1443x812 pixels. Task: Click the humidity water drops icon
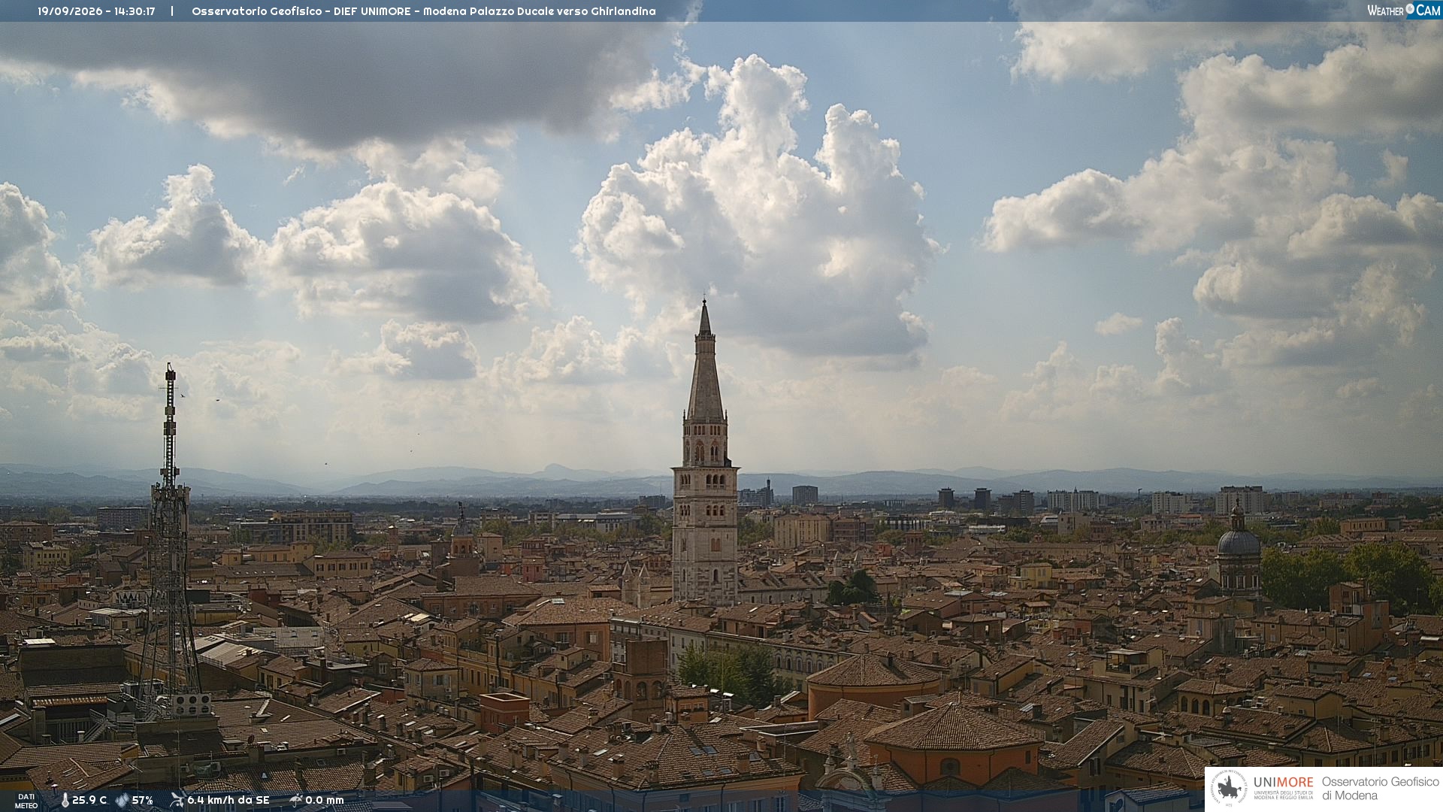pyautogui.click(x=122, y=801)
